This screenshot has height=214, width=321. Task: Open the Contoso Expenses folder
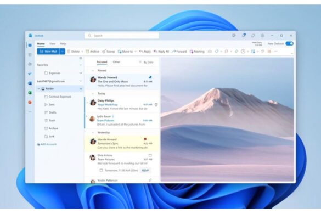(x=59, y=97)
